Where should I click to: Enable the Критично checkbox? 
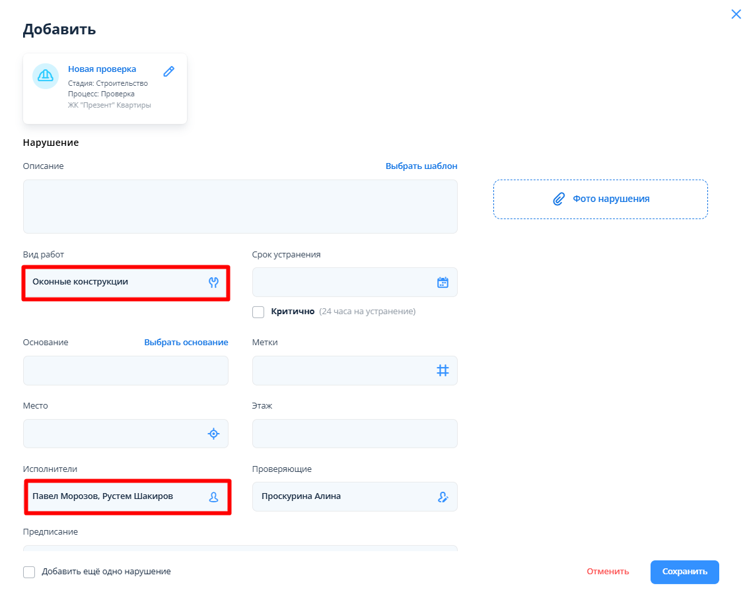pos(258,312)
